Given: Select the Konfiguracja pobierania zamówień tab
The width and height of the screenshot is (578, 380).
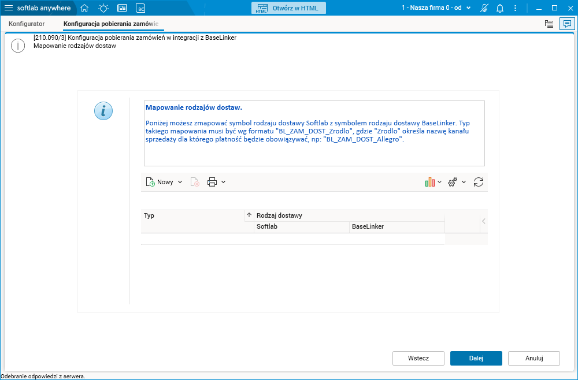Looking at the screenshot, I should pos(111,24).
